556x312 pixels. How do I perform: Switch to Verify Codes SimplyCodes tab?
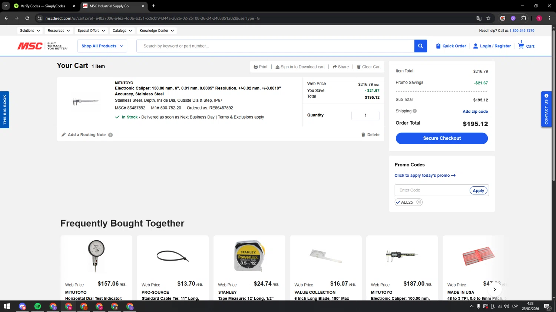click(43, 6)
